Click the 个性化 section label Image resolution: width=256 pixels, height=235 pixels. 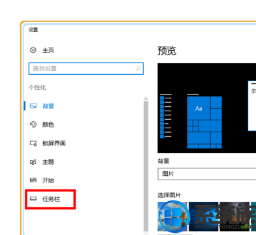pos(37,87)
